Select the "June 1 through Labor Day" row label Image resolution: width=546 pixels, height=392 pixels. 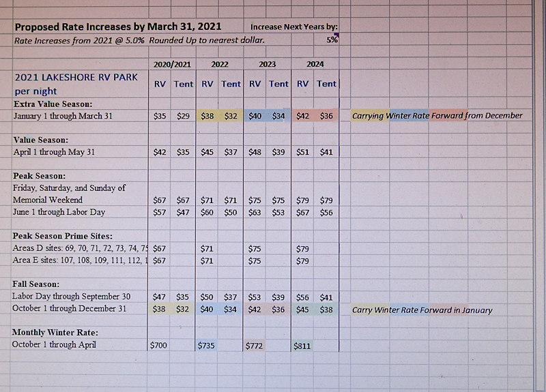point(59,212)
